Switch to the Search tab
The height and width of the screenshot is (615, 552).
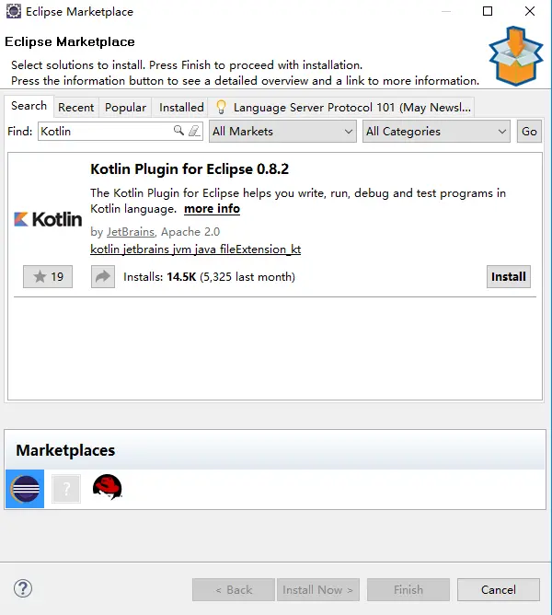point(29,106)
